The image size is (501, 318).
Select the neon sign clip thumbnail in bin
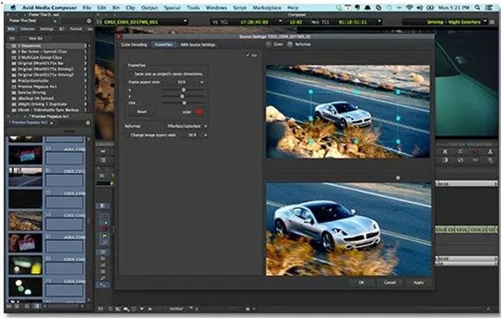25,154
